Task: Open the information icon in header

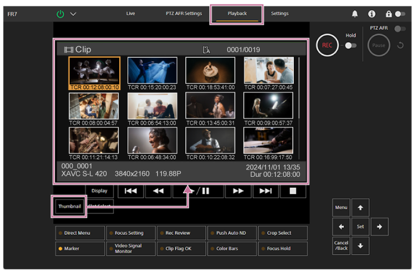Action: pos(371,14)
